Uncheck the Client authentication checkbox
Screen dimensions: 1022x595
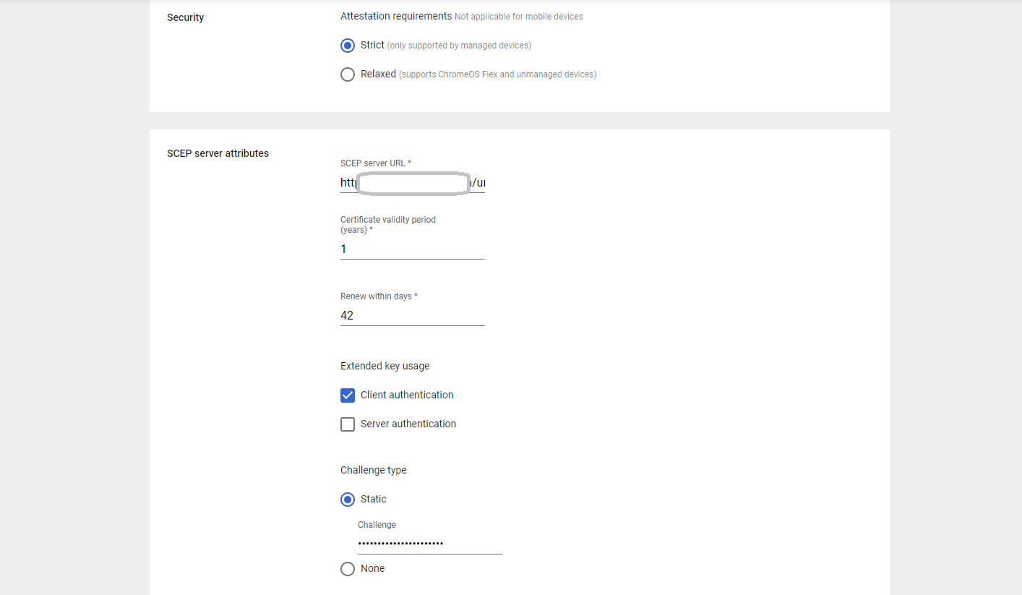[348, 395]
